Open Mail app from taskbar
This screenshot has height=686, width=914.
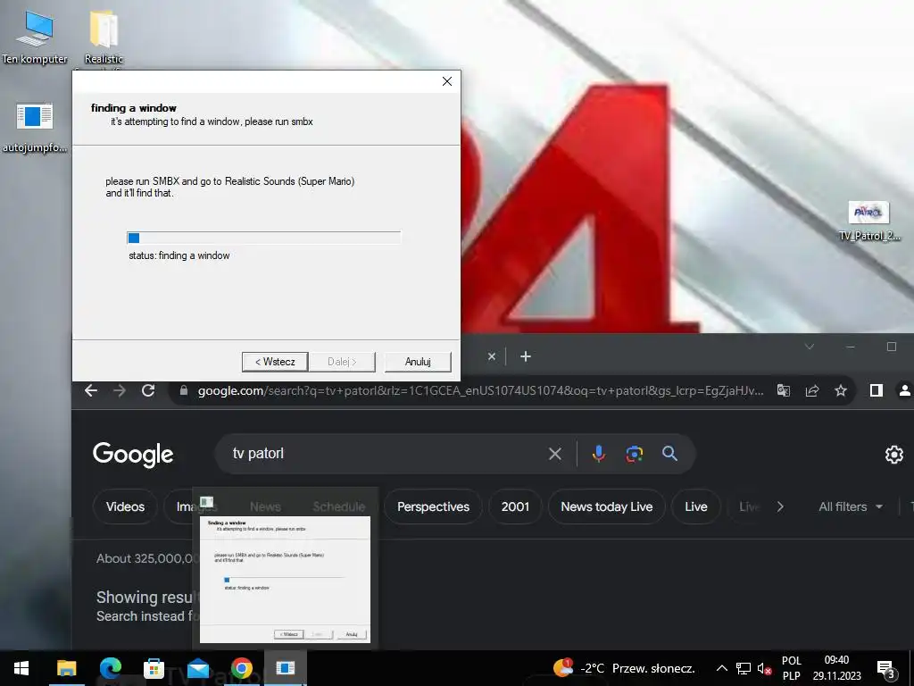click(197, 668)
